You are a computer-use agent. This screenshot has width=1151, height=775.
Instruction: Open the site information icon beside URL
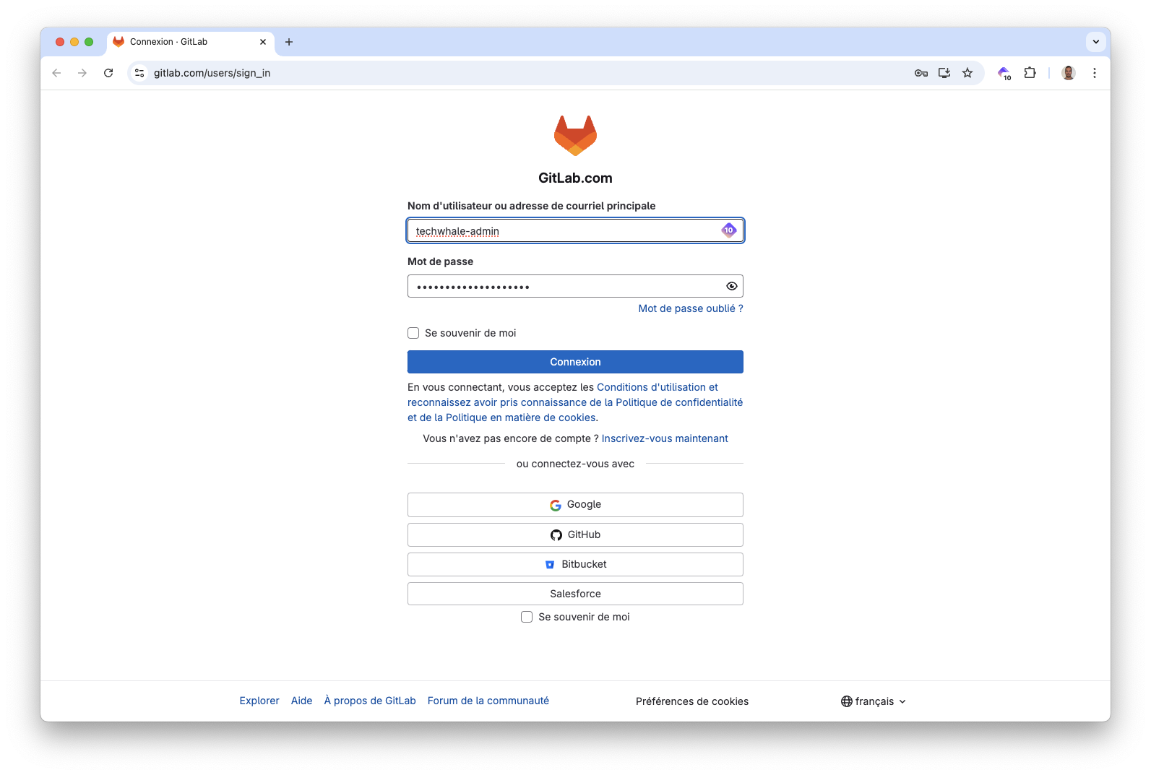[140, 73]
